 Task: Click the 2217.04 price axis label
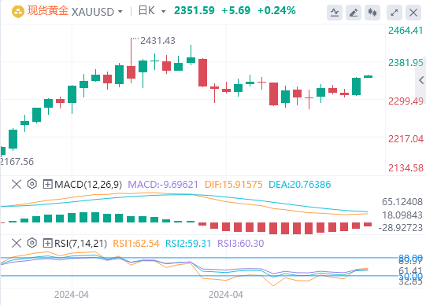pos(406,139)
